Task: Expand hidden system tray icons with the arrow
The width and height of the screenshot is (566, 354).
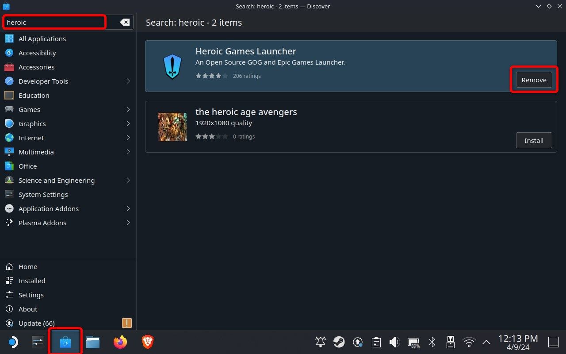Action: point(486,342)
